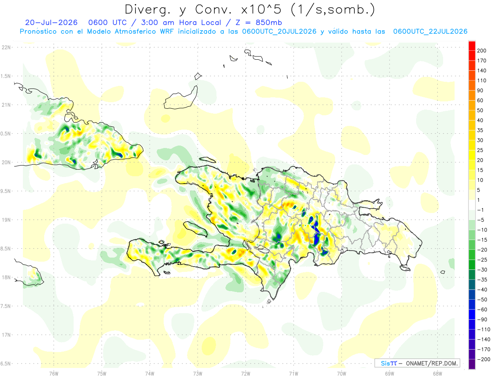The width and height of the screenshot is (491, 379).
Task: Click the '22N' latitude label
Action: click(x=6, y=47)
